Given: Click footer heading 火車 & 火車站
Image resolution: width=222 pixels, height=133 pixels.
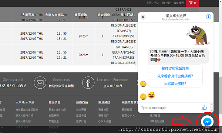Looking at the screenshot, I should pos(25,102).
